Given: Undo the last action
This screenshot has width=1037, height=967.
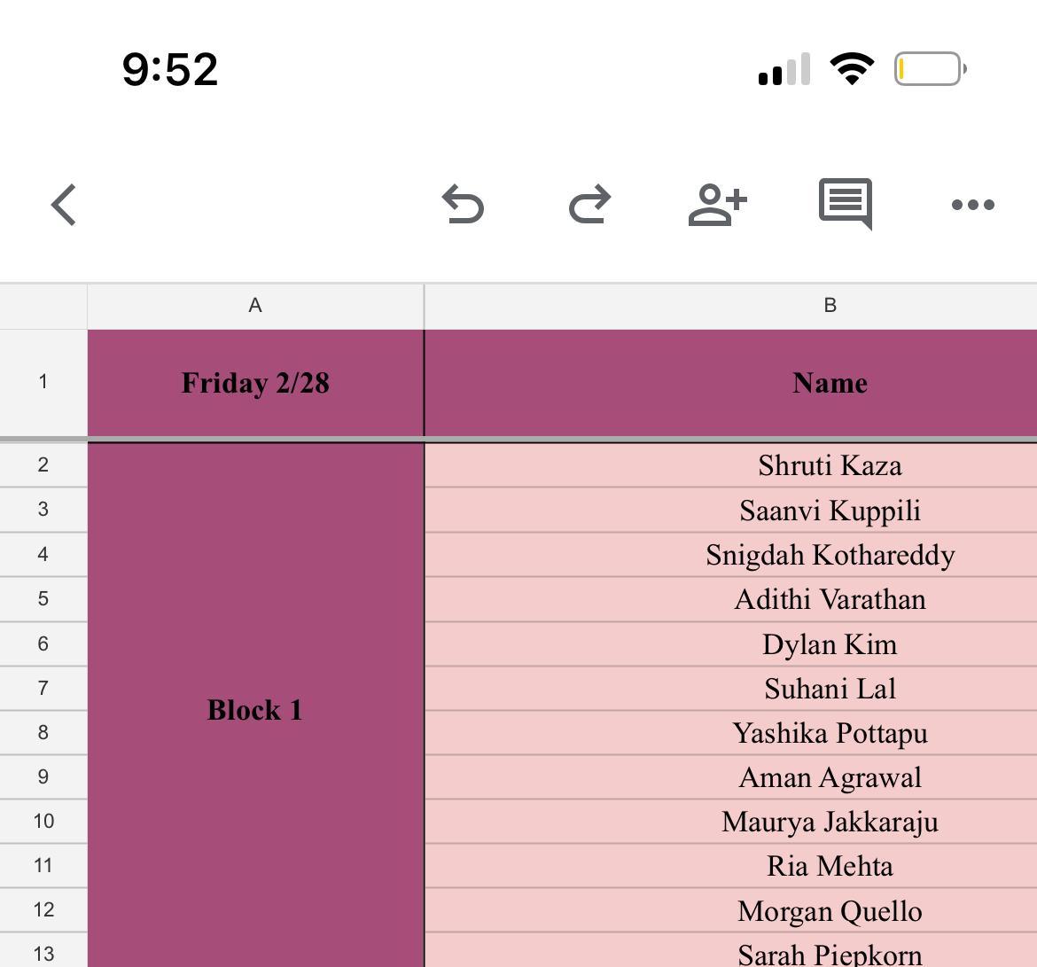Looking at the screenshot, I should (x=463, y=205).
